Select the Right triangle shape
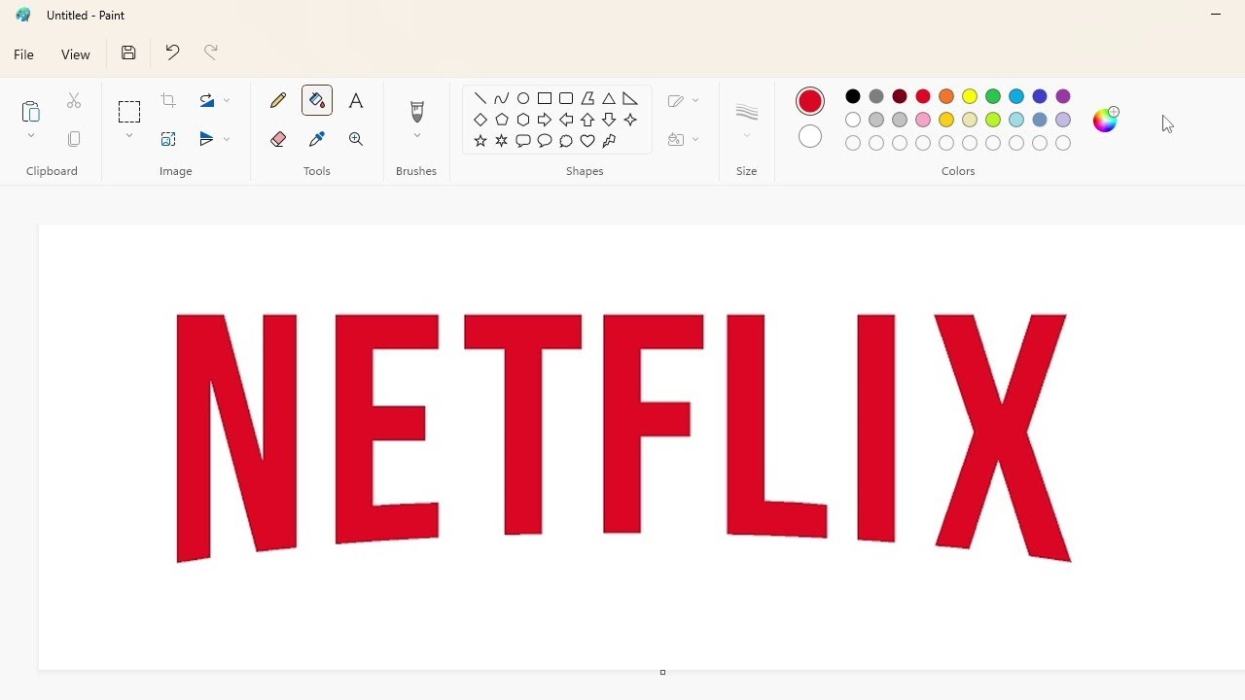Viewport: 1245px width, 700px height. tap(630, 98)
